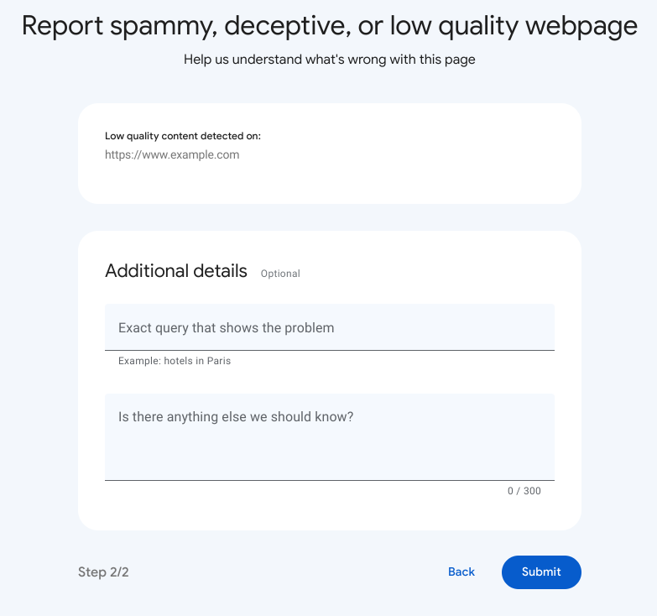Viewport: 657px width, 616px height.
Task: Click the 'Low quality content detected on:' label
Action: click(183, 136)
